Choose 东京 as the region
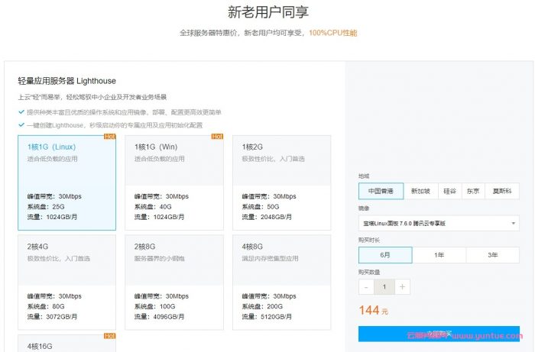The image size is (535, 352). coord(474,191)
